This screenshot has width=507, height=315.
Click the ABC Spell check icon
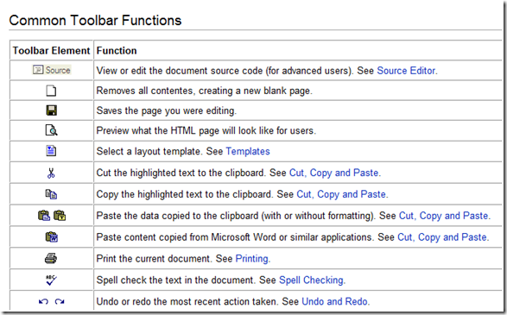click(x=51, y=280)
